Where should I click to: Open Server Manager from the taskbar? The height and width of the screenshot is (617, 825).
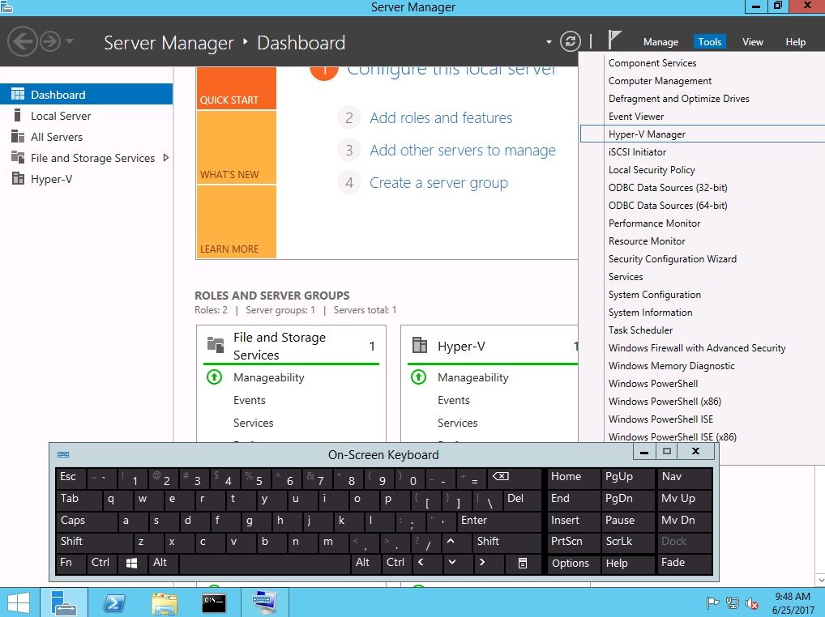64,602
